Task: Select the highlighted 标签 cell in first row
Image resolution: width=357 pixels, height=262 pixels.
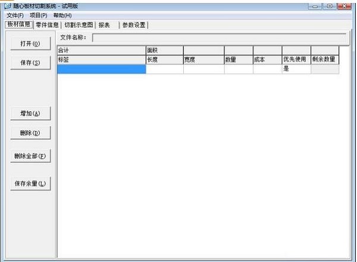Action: (x=102, y=69)
